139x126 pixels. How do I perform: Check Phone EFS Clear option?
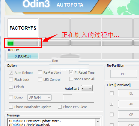point(60,107)
